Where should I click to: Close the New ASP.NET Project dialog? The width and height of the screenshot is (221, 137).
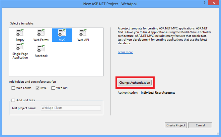213,3
